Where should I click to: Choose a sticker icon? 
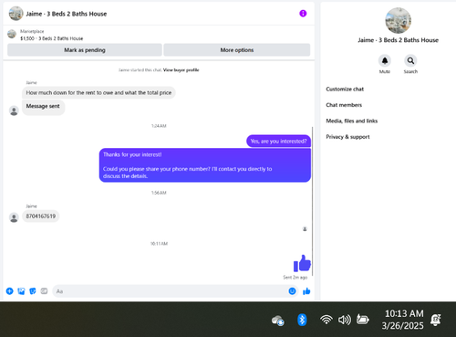pos(33,291)
